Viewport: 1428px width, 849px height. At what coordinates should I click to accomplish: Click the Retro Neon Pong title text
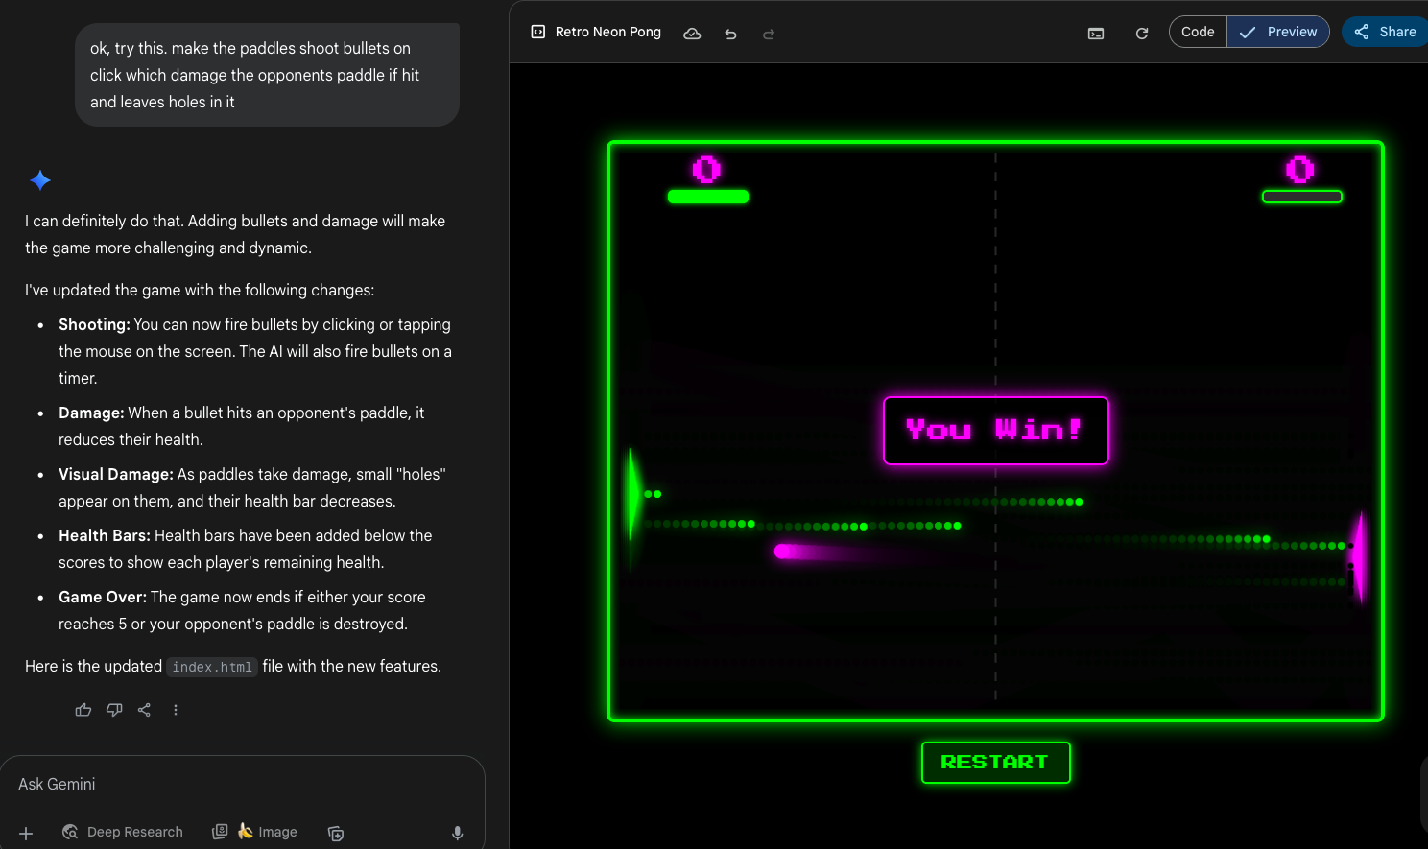pos(608,32)
